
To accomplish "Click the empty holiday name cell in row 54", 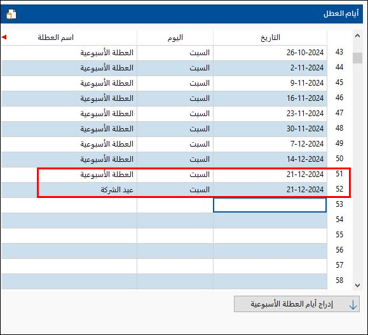I will click(69, 220).
